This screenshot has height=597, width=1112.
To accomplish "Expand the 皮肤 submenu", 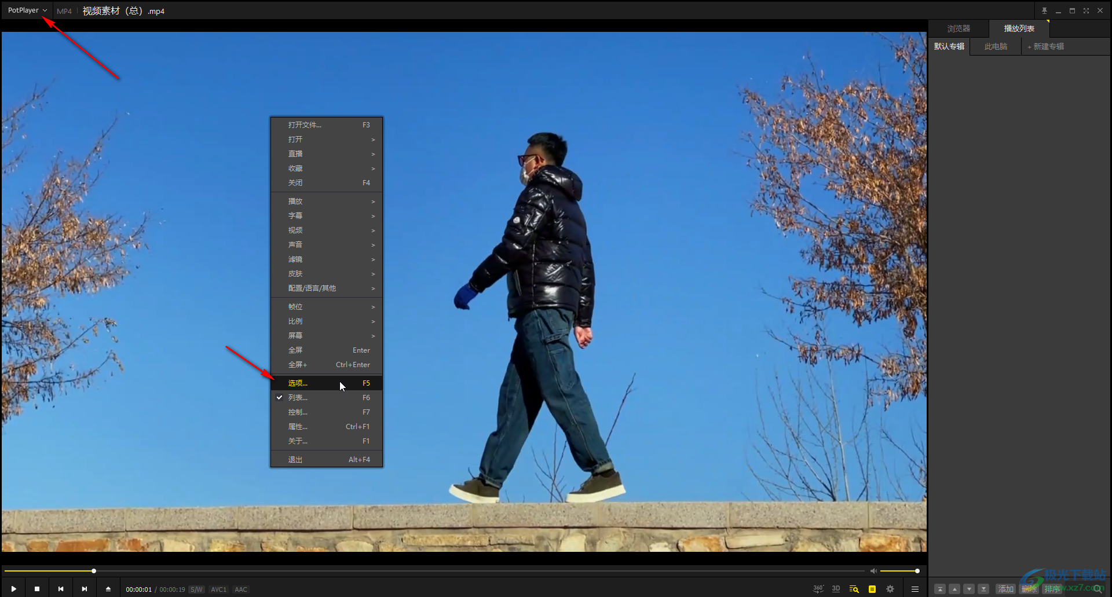I will pos(327,274).
